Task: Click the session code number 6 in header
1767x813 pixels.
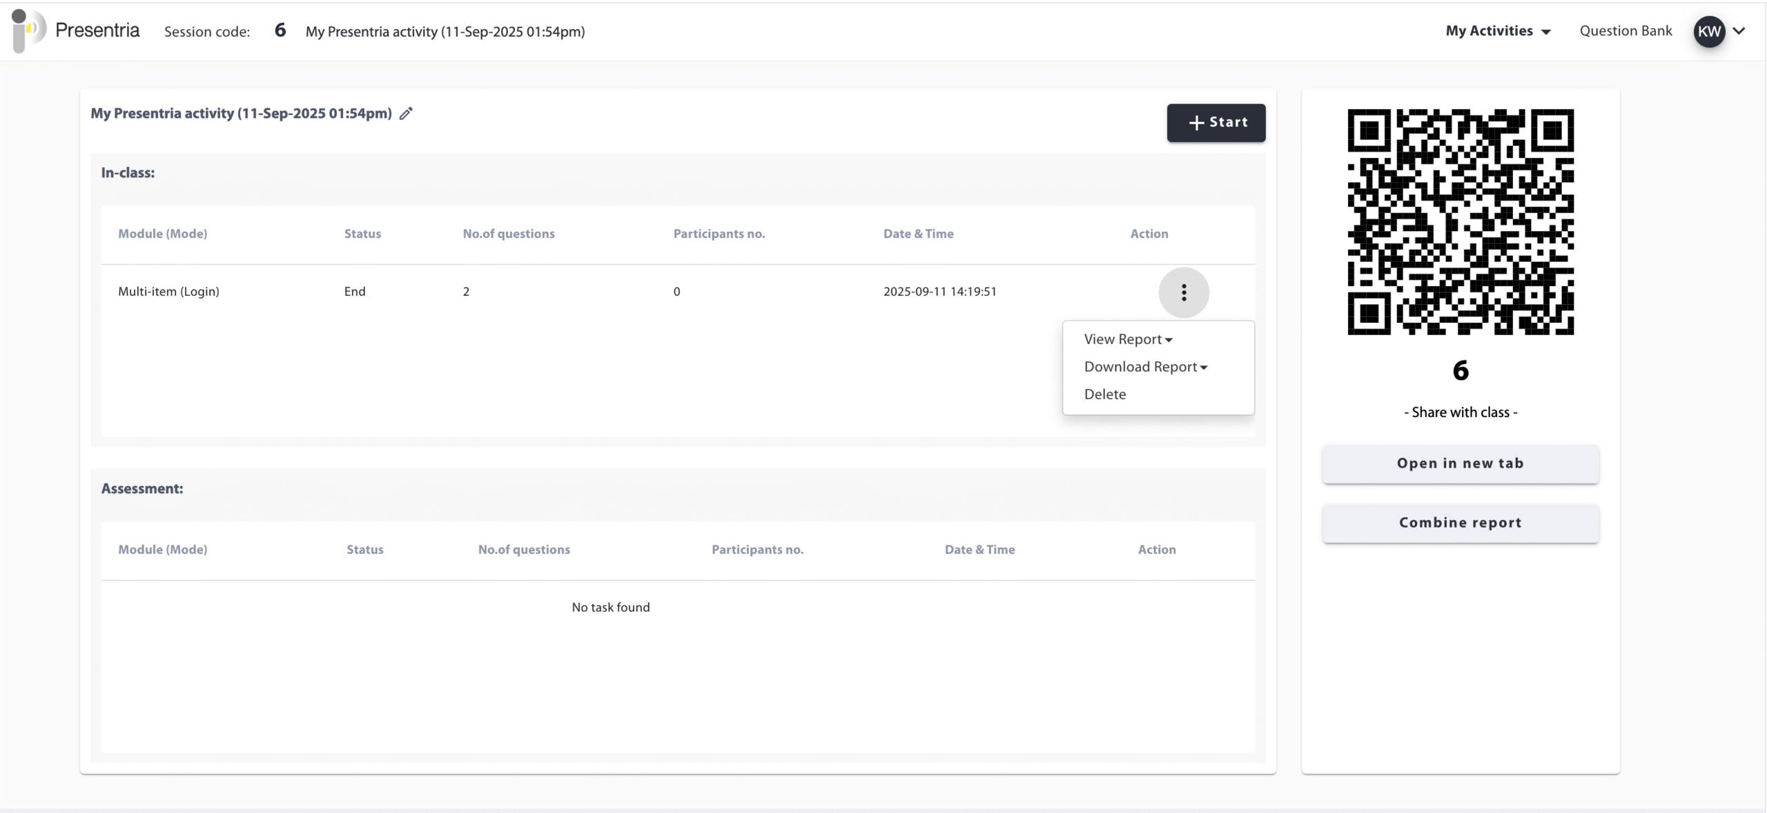Action: [280, 30]
